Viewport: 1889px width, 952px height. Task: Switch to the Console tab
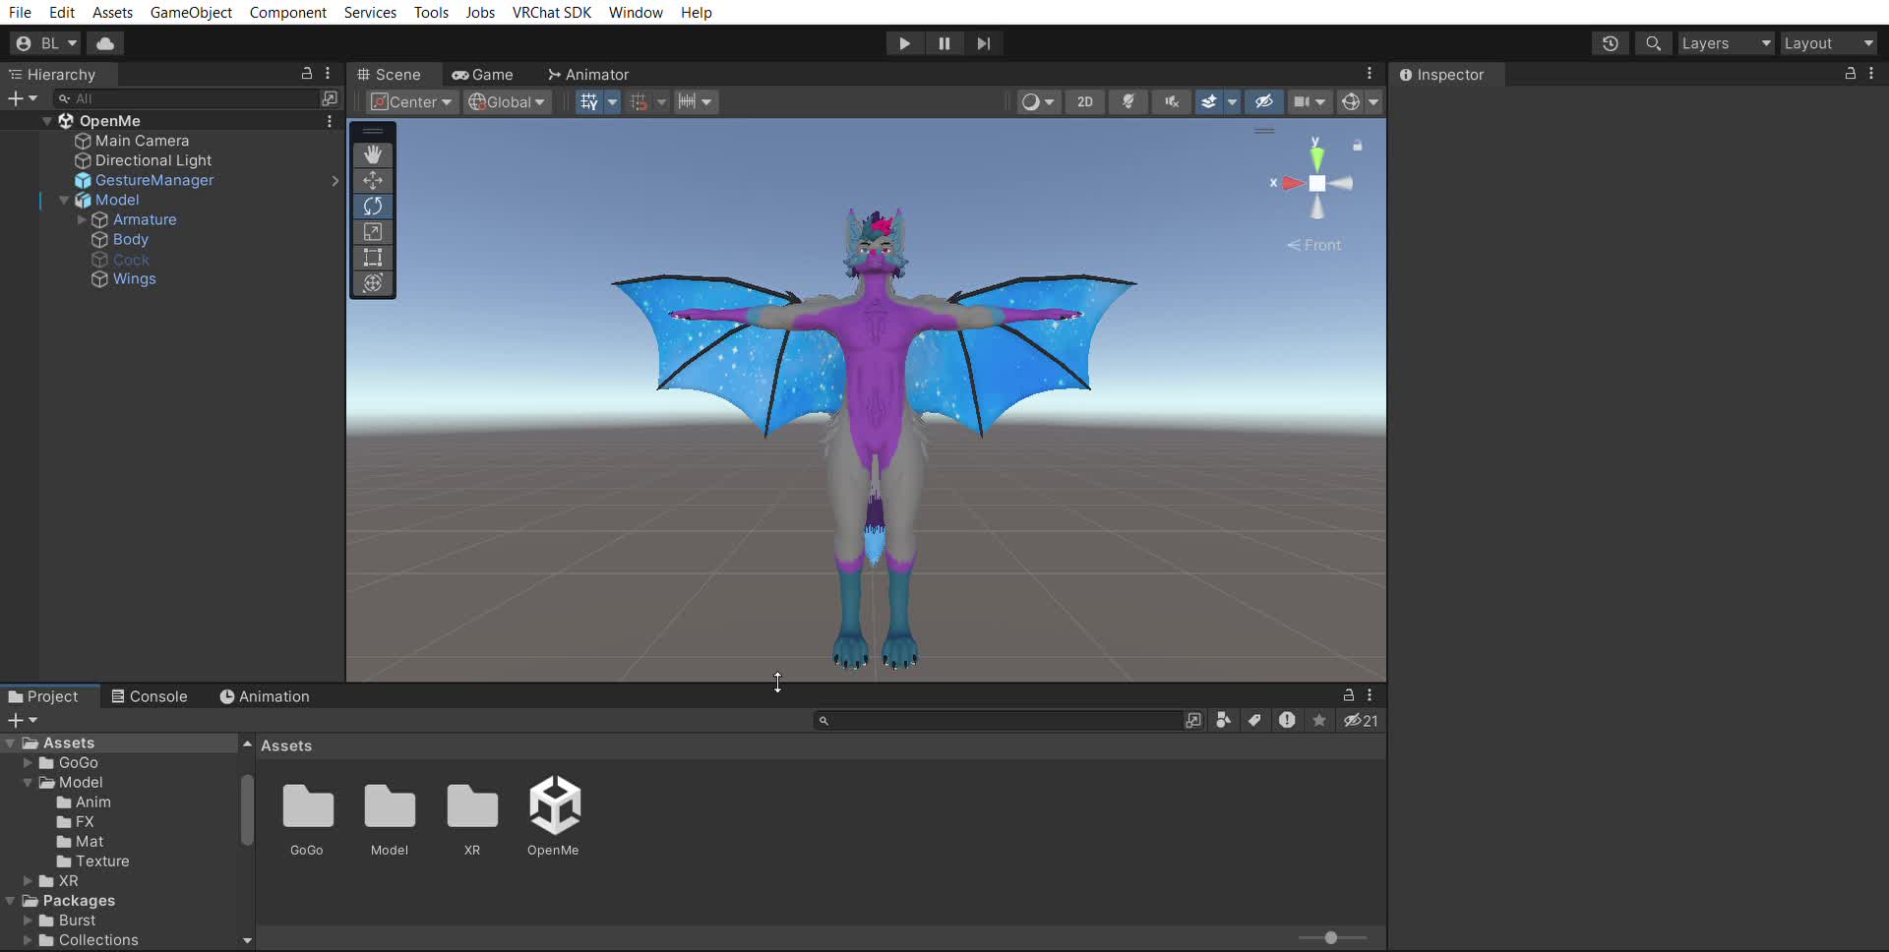pyautogui.click(x=150, y=696)
